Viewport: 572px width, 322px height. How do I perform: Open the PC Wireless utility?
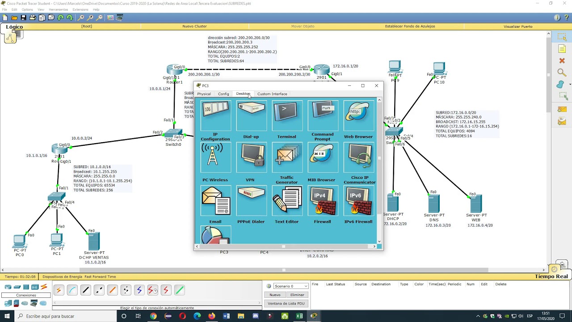click(215, 157)
